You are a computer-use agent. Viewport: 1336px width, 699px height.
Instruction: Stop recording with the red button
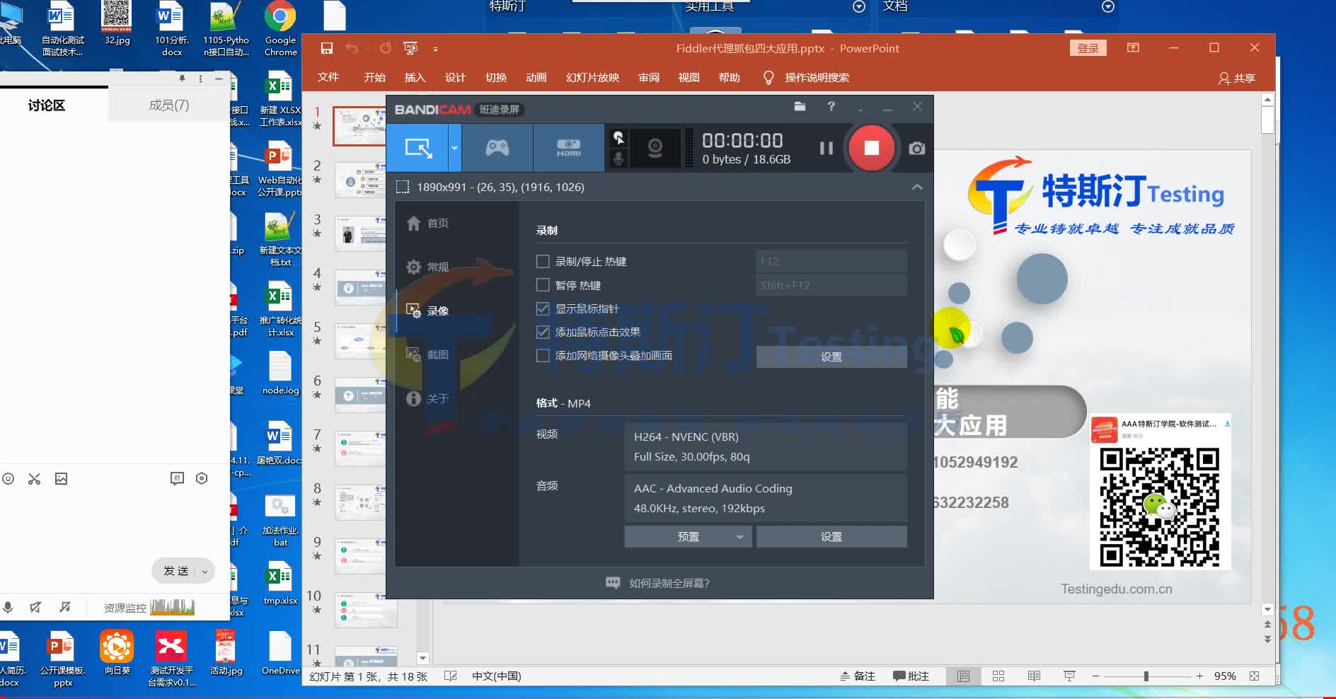(872, 148)
